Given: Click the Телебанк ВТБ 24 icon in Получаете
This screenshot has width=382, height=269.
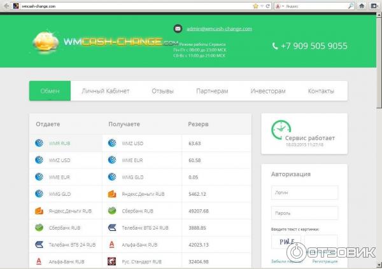Looking at the screenshot, I should 111,227.
